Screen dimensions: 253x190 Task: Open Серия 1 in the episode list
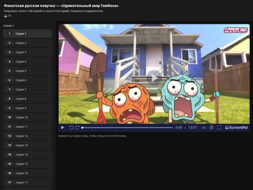[x=28, y=34]
